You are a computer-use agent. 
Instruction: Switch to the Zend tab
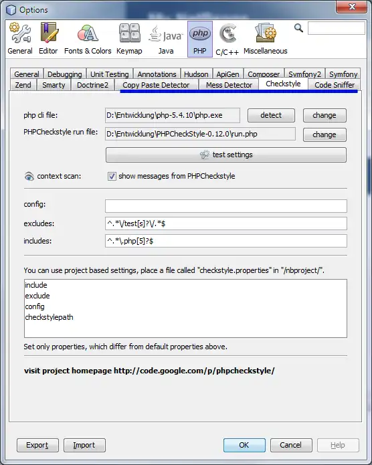tap(23, 85)
